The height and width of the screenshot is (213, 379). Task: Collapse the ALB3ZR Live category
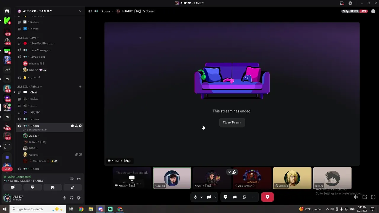tap(28, 38)
